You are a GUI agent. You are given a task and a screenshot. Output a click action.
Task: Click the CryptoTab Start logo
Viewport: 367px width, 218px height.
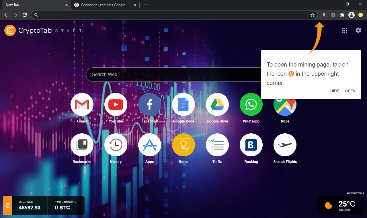[44, 30]
